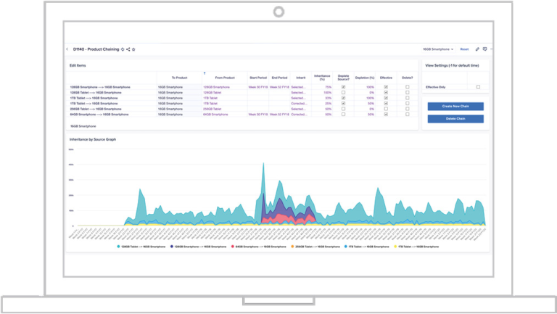The width and height of the screenshot is (557, 314).
Task: Check Delete? for 128GB Tablet row
Action: [408, 92]
